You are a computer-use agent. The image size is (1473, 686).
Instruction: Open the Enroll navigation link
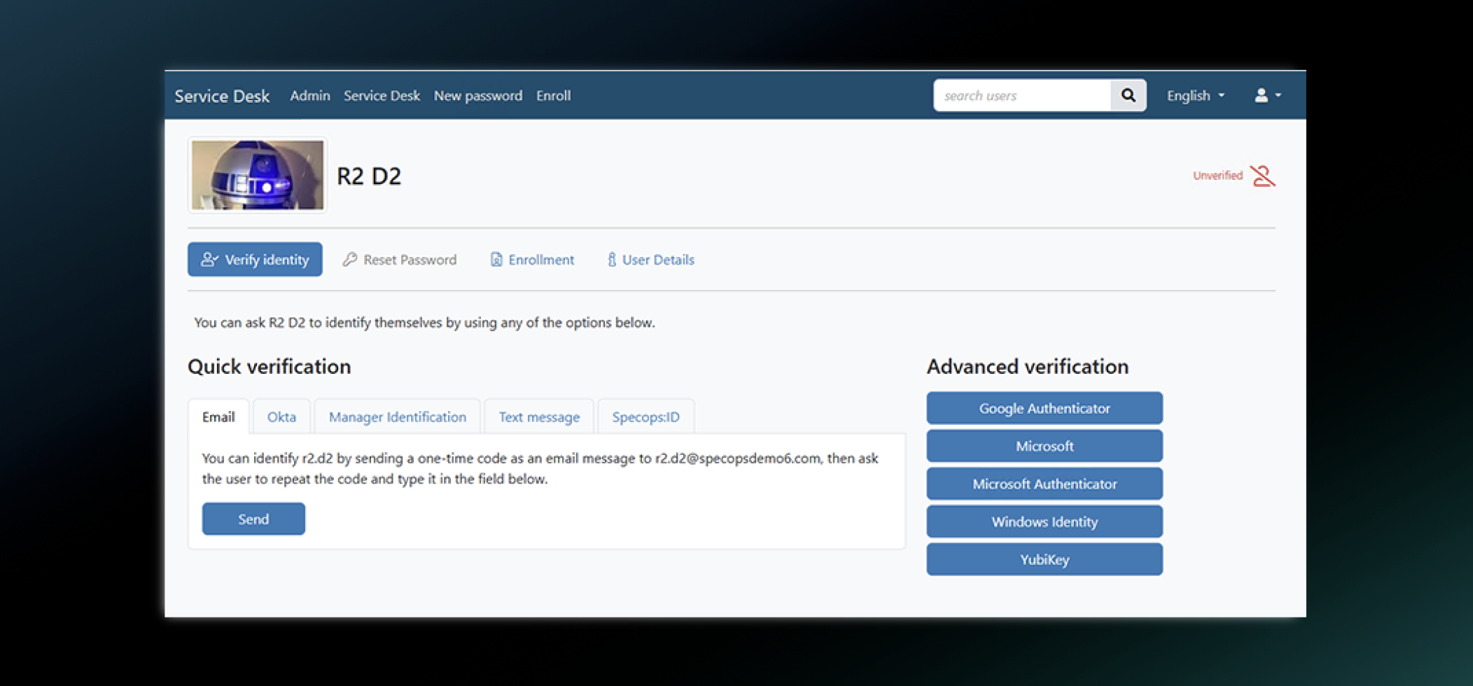click(x=553, y=95)
